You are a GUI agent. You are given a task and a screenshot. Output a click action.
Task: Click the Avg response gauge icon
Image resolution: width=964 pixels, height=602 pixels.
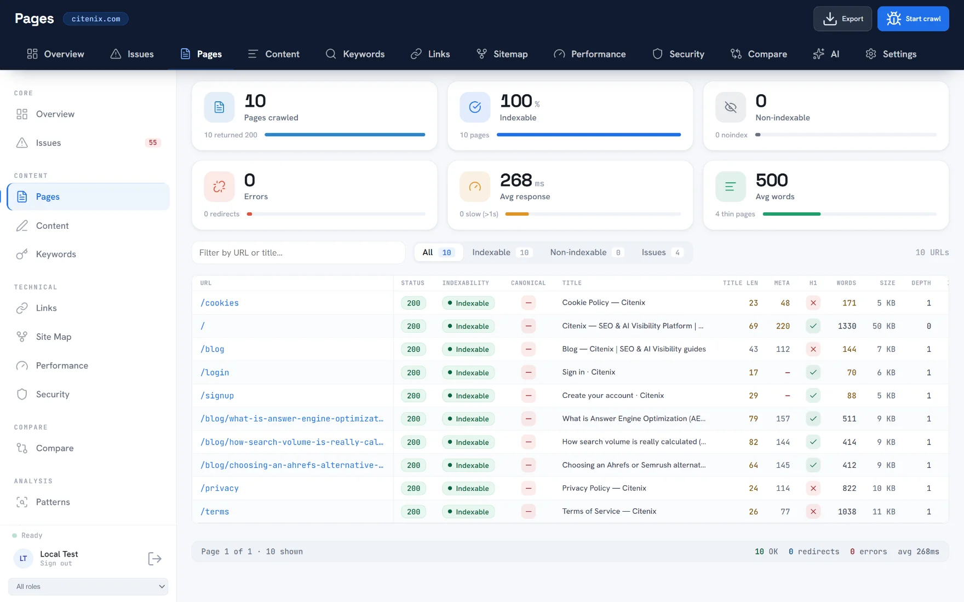pos(475,187)
